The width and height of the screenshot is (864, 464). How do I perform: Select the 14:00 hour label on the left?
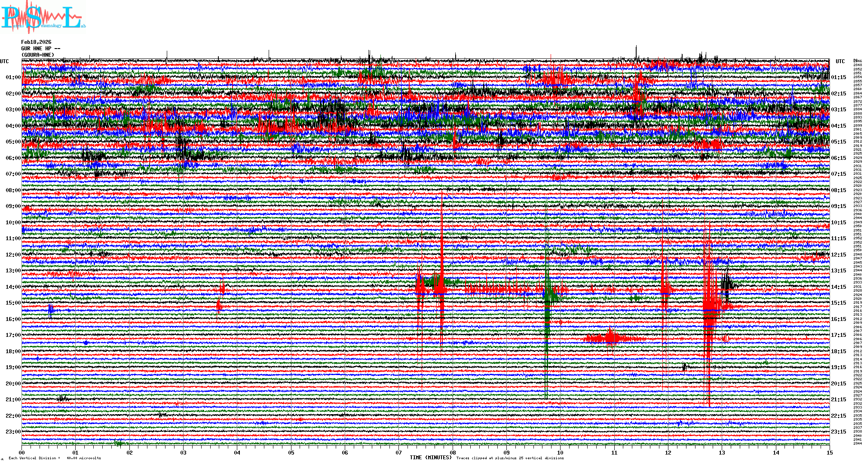click(x=13, y=287)
